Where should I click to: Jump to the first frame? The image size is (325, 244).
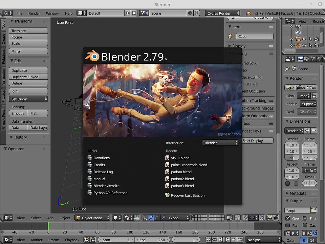tap(208, 240)
